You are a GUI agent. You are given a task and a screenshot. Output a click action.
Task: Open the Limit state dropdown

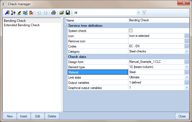[x=187, y=77]
